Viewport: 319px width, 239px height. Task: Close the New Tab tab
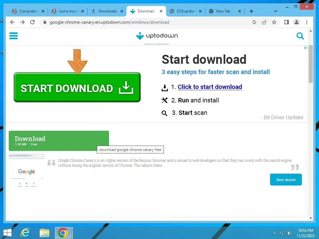coord(240,11)
